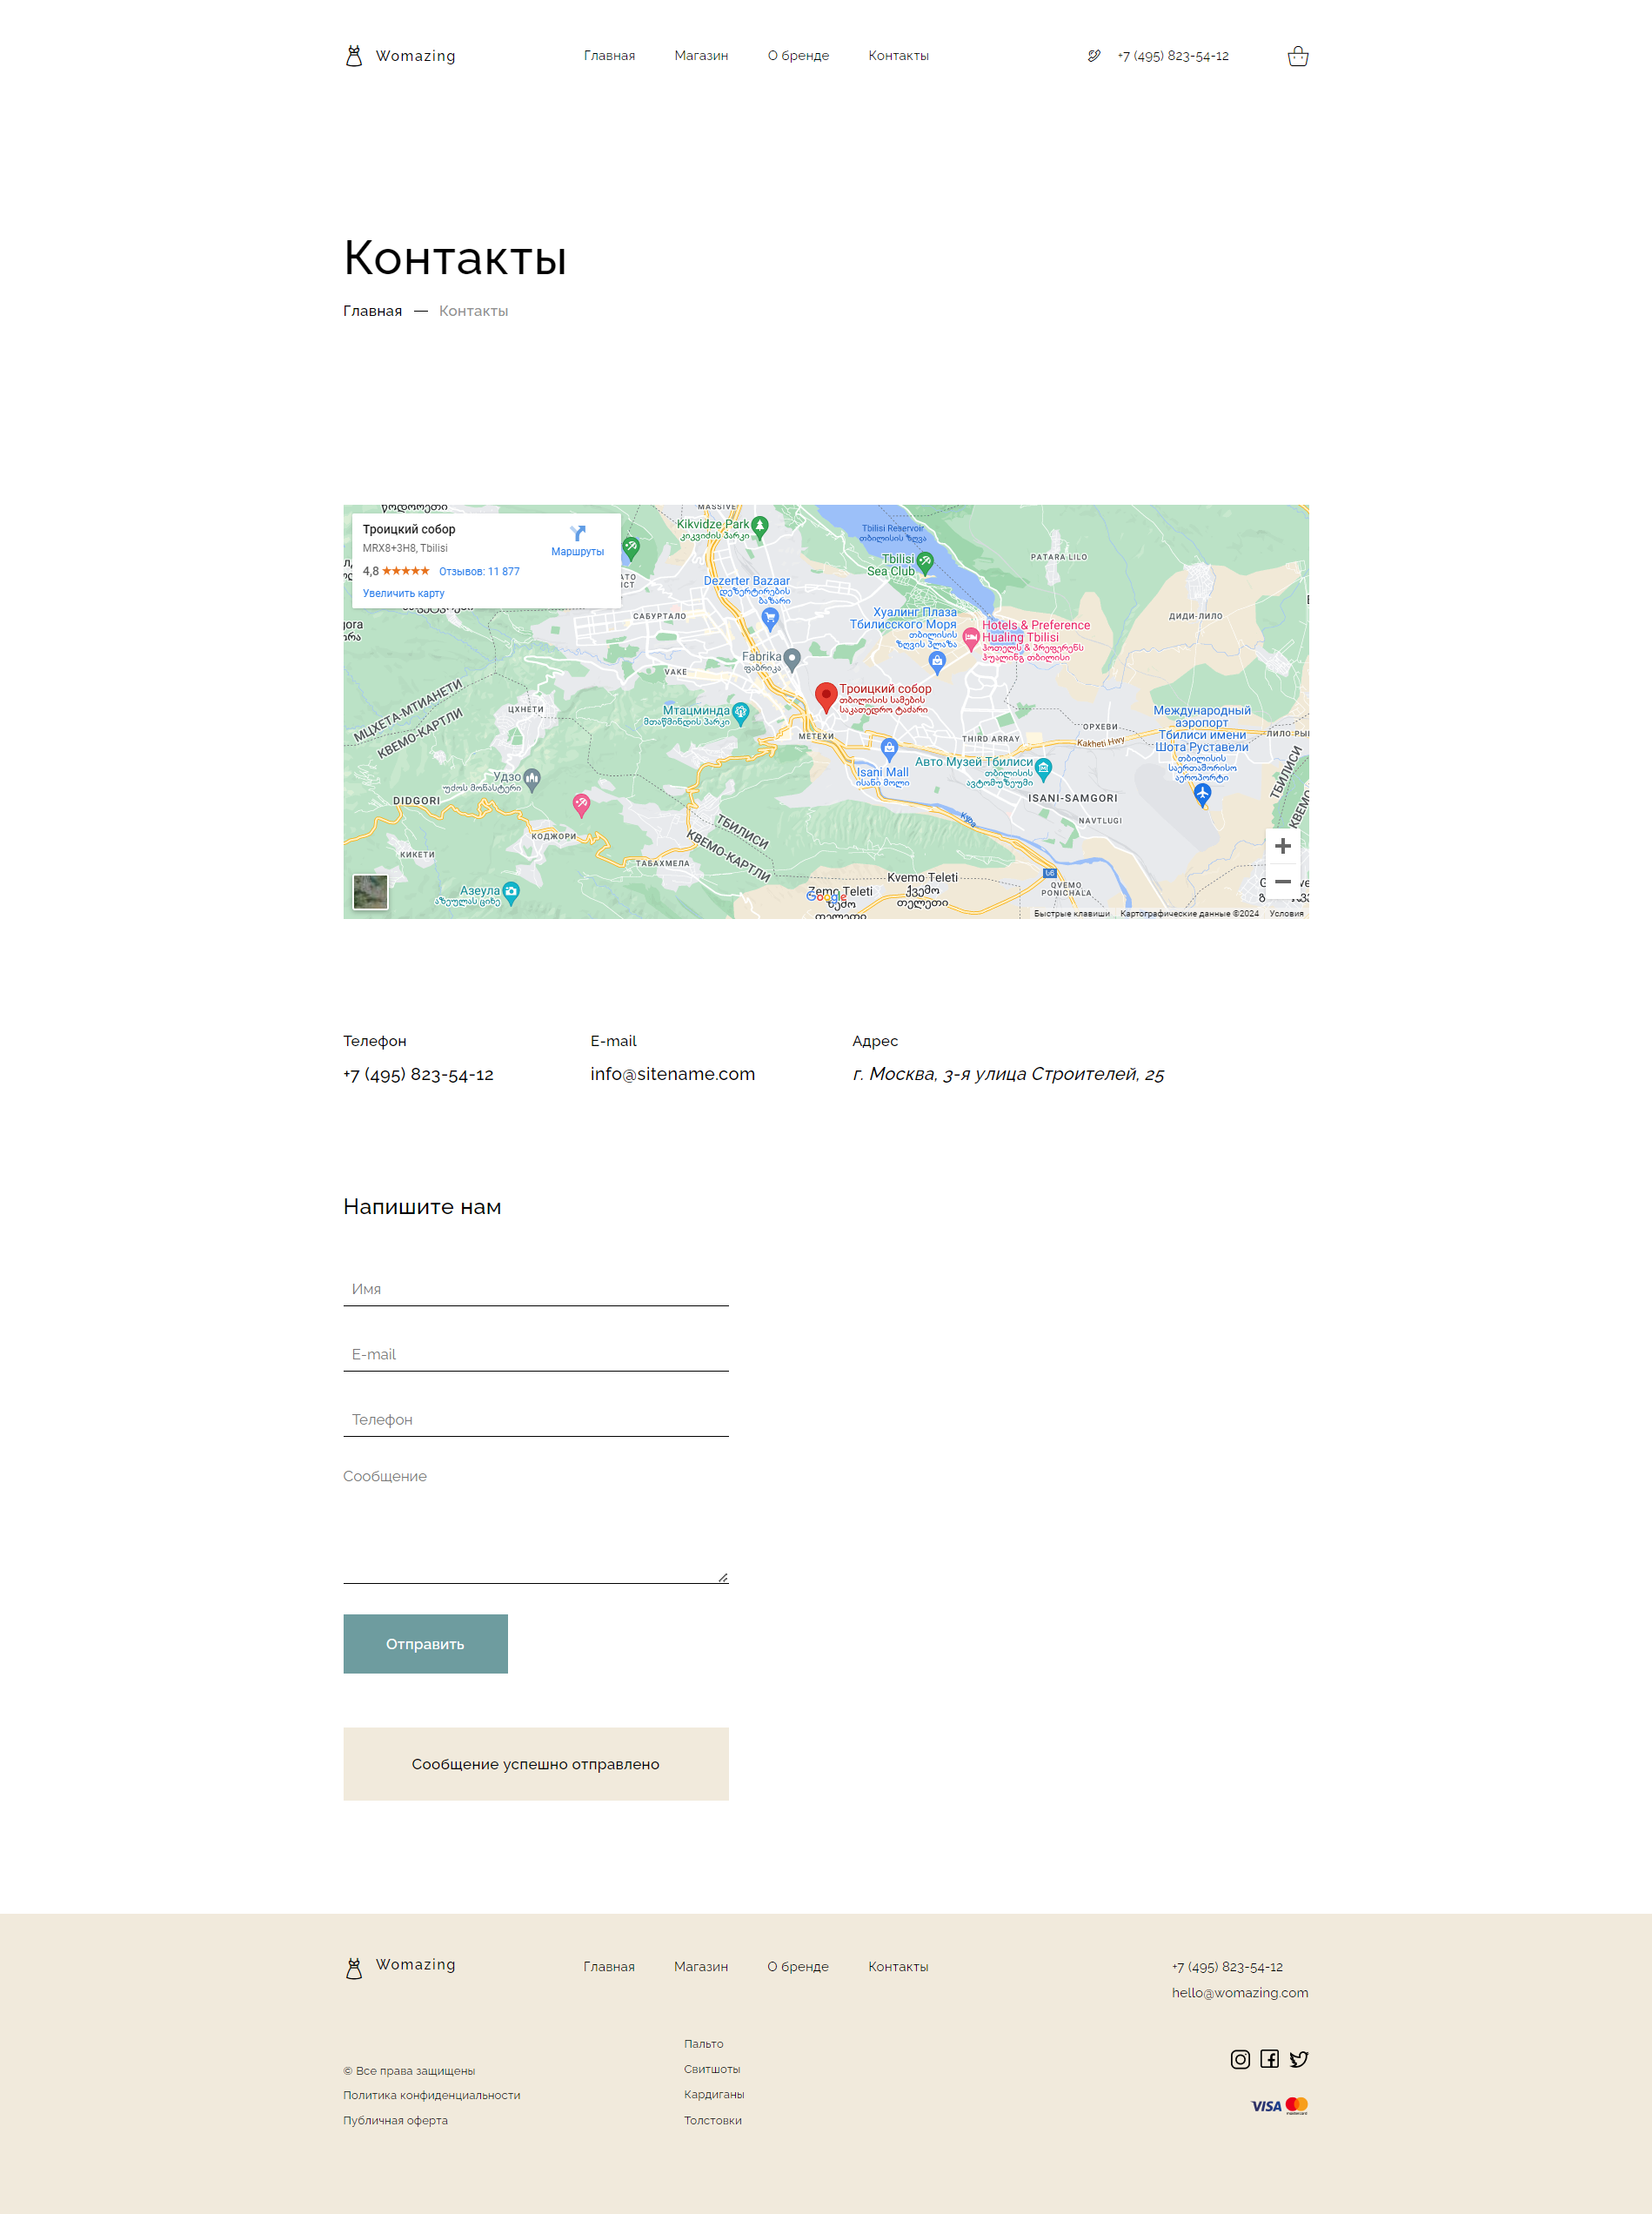Click the Главная breadcrumb link
Image resolution: width=1652 pixels, height=2214 pixels.
[372, 312]
